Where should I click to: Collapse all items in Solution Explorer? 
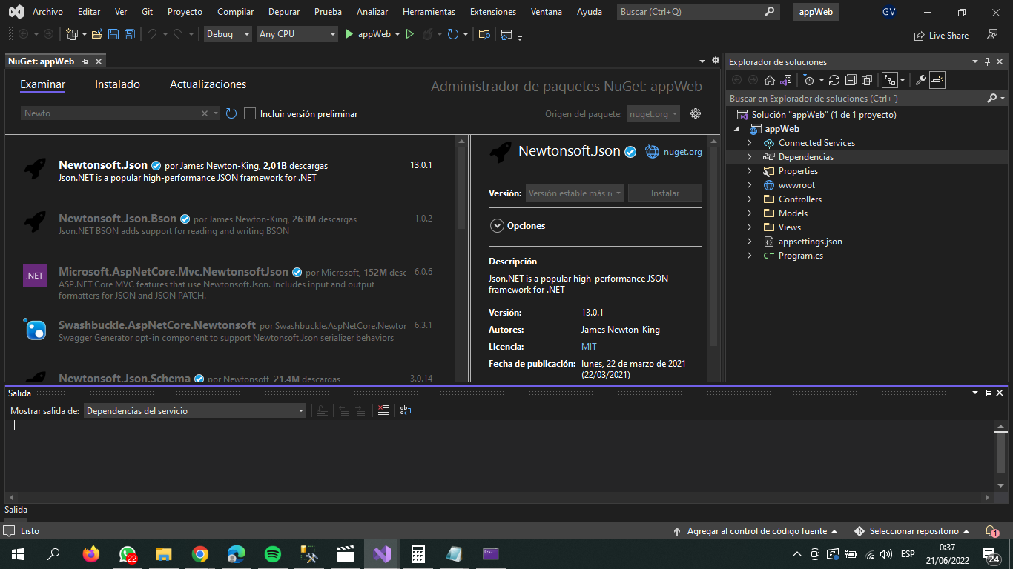[850, 80]
